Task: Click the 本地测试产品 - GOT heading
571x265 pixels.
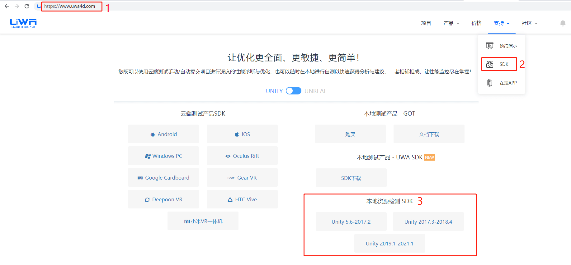Action: tap(389, 114)
